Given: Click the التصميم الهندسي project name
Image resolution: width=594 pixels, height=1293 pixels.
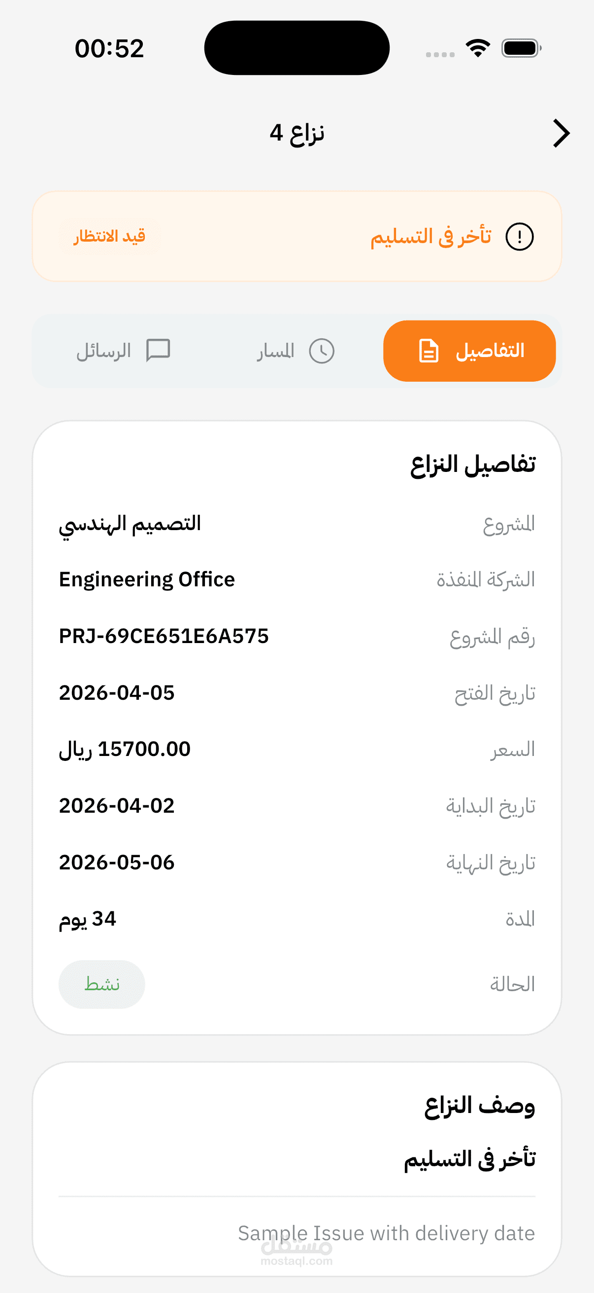Looking at the screenshot, I should pos(130,525).
